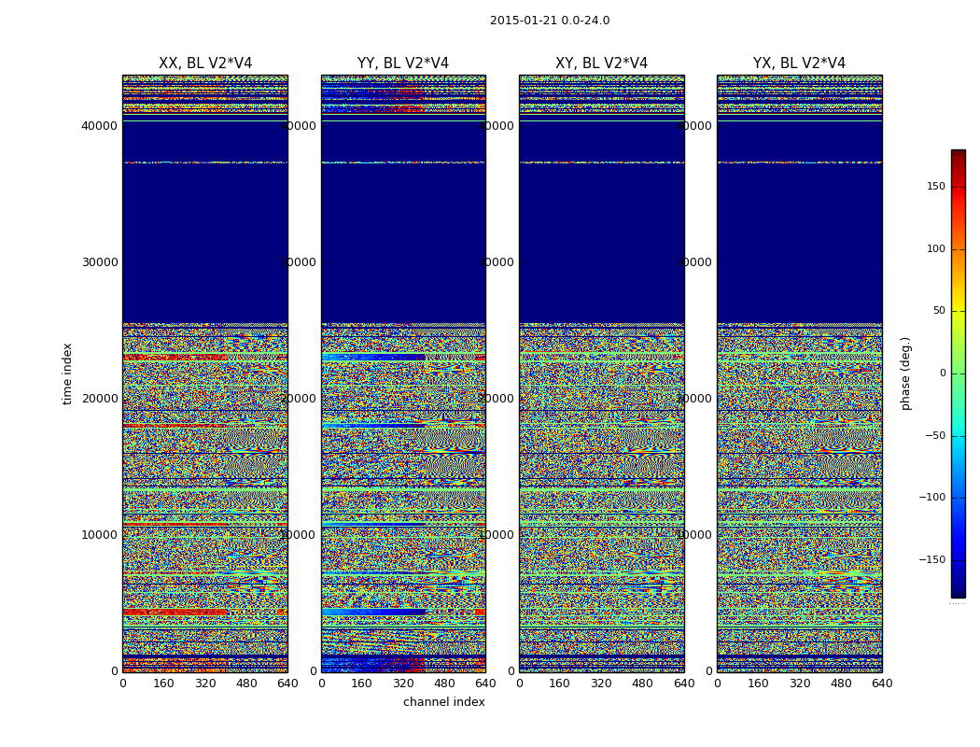Image resolution: width=980 pixels, height=747 pixels.
Task: Click the 320 x-tick under YX panel
Action: 799,684
